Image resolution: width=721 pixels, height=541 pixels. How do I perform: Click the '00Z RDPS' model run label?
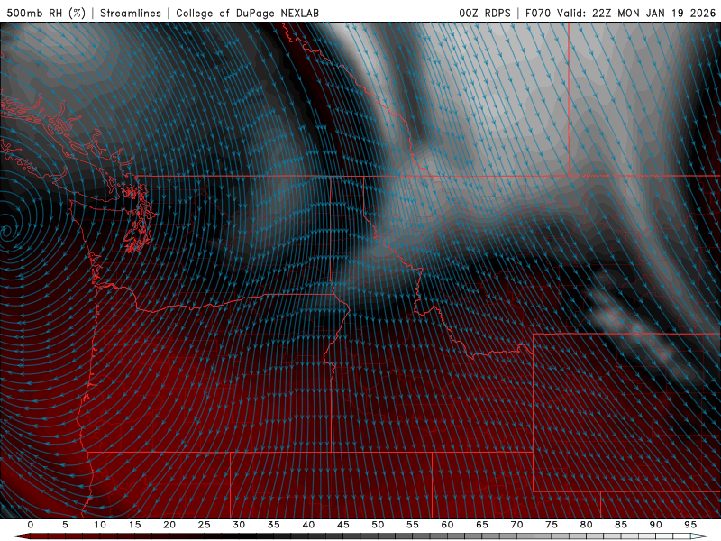click(485, 13)
